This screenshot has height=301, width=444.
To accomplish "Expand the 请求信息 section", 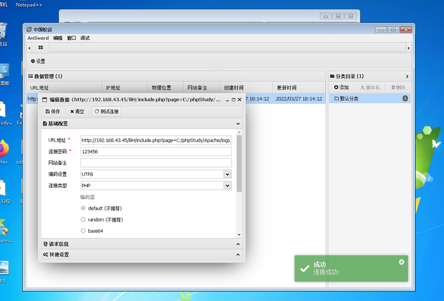I will 142,244.
